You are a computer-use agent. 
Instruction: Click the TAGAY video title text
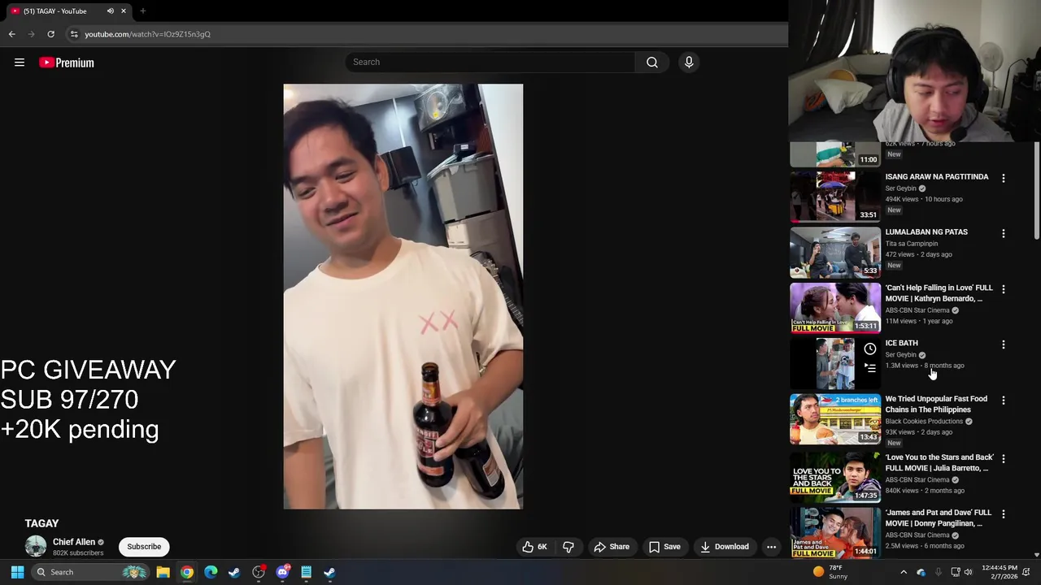coord(41,523)
